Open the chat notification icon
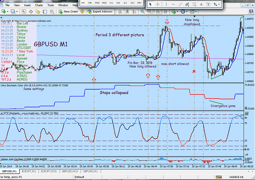The height and width of the screenshot is (180, 255). point(251,11)
